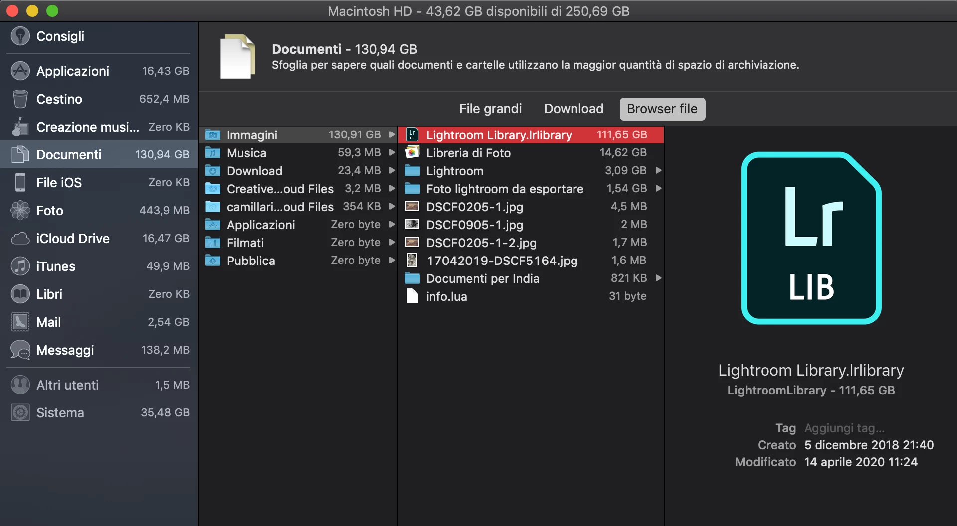
Task: Select Lightroom Library.lrlibrary row
Action: click(x=531, y=134)
